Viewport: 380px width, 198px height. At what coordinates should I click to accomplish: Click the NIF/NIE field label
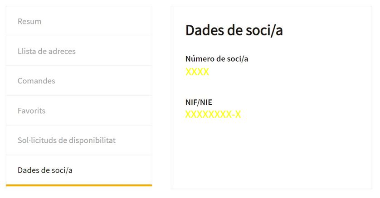point(199,102)
